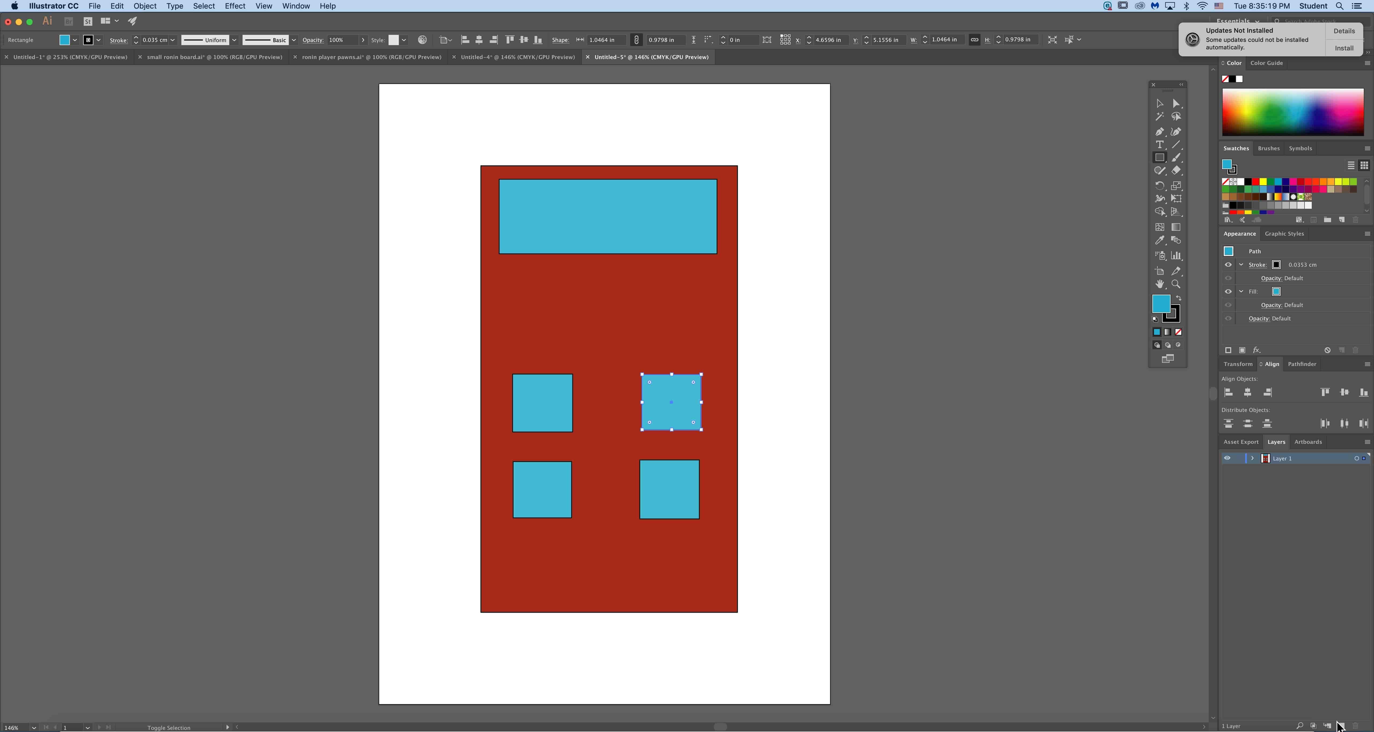Select the Free Transform tool
This screenshot has height=732, width=1374.
[x=1176, y=199]
